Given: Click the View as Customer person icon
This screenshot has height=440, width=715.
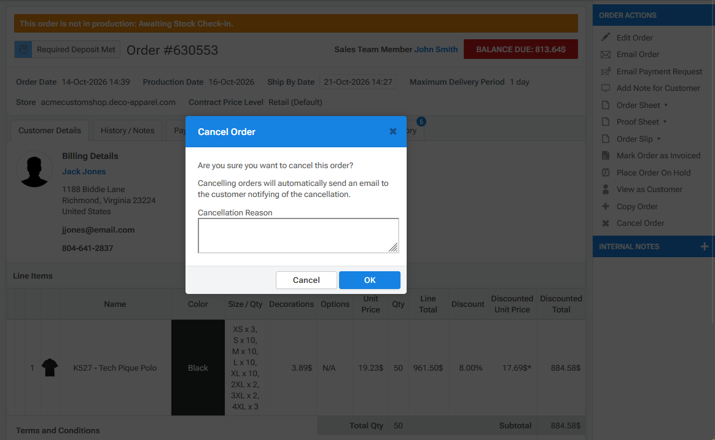Looking at the screenshot, I should pyautogui.click(x=606, y=189).
